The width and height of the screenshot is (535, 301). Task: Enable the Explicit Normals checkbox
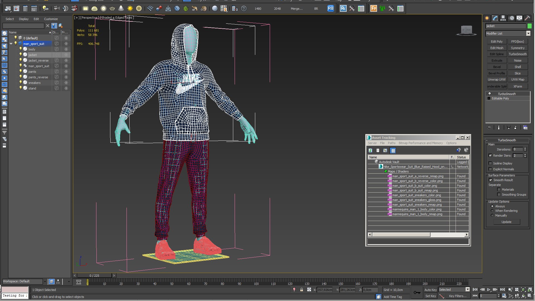(490, 169)
